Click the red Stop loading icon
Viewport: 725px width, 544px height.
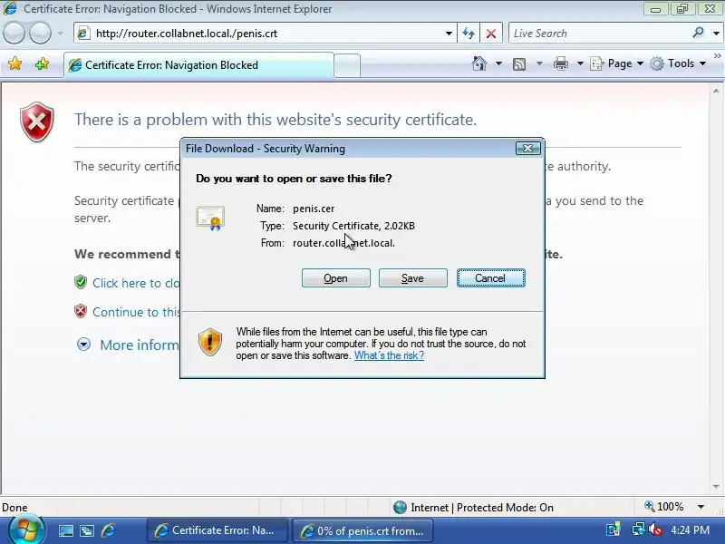click(x=491, y=34)
